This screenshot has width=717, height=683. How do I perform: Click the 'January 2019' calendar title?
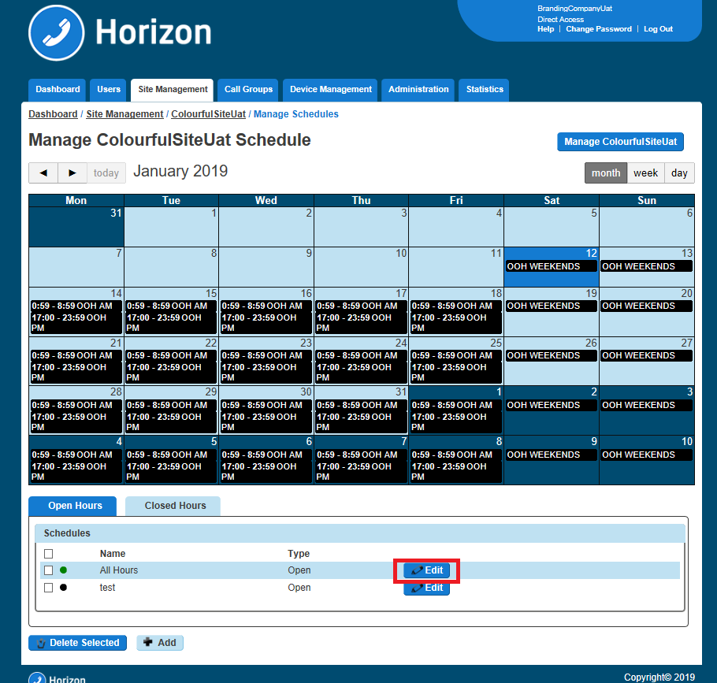(x=180, y=172)
